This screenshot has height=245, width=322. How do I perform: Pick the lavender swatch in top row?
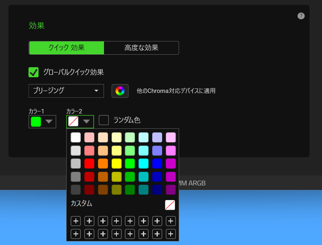pyautogui.click(x=157, y=138)
